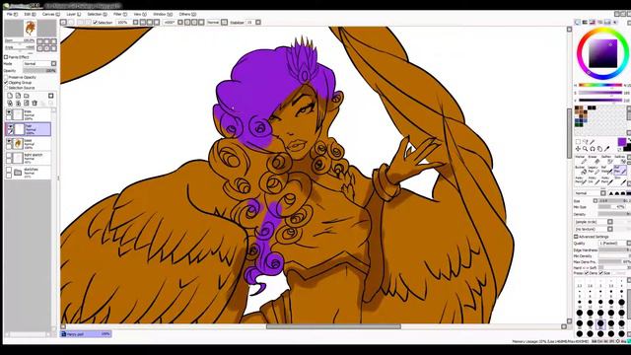631x355 pixels.
Task: Open the Filter menu
Action: pos(119,14)
